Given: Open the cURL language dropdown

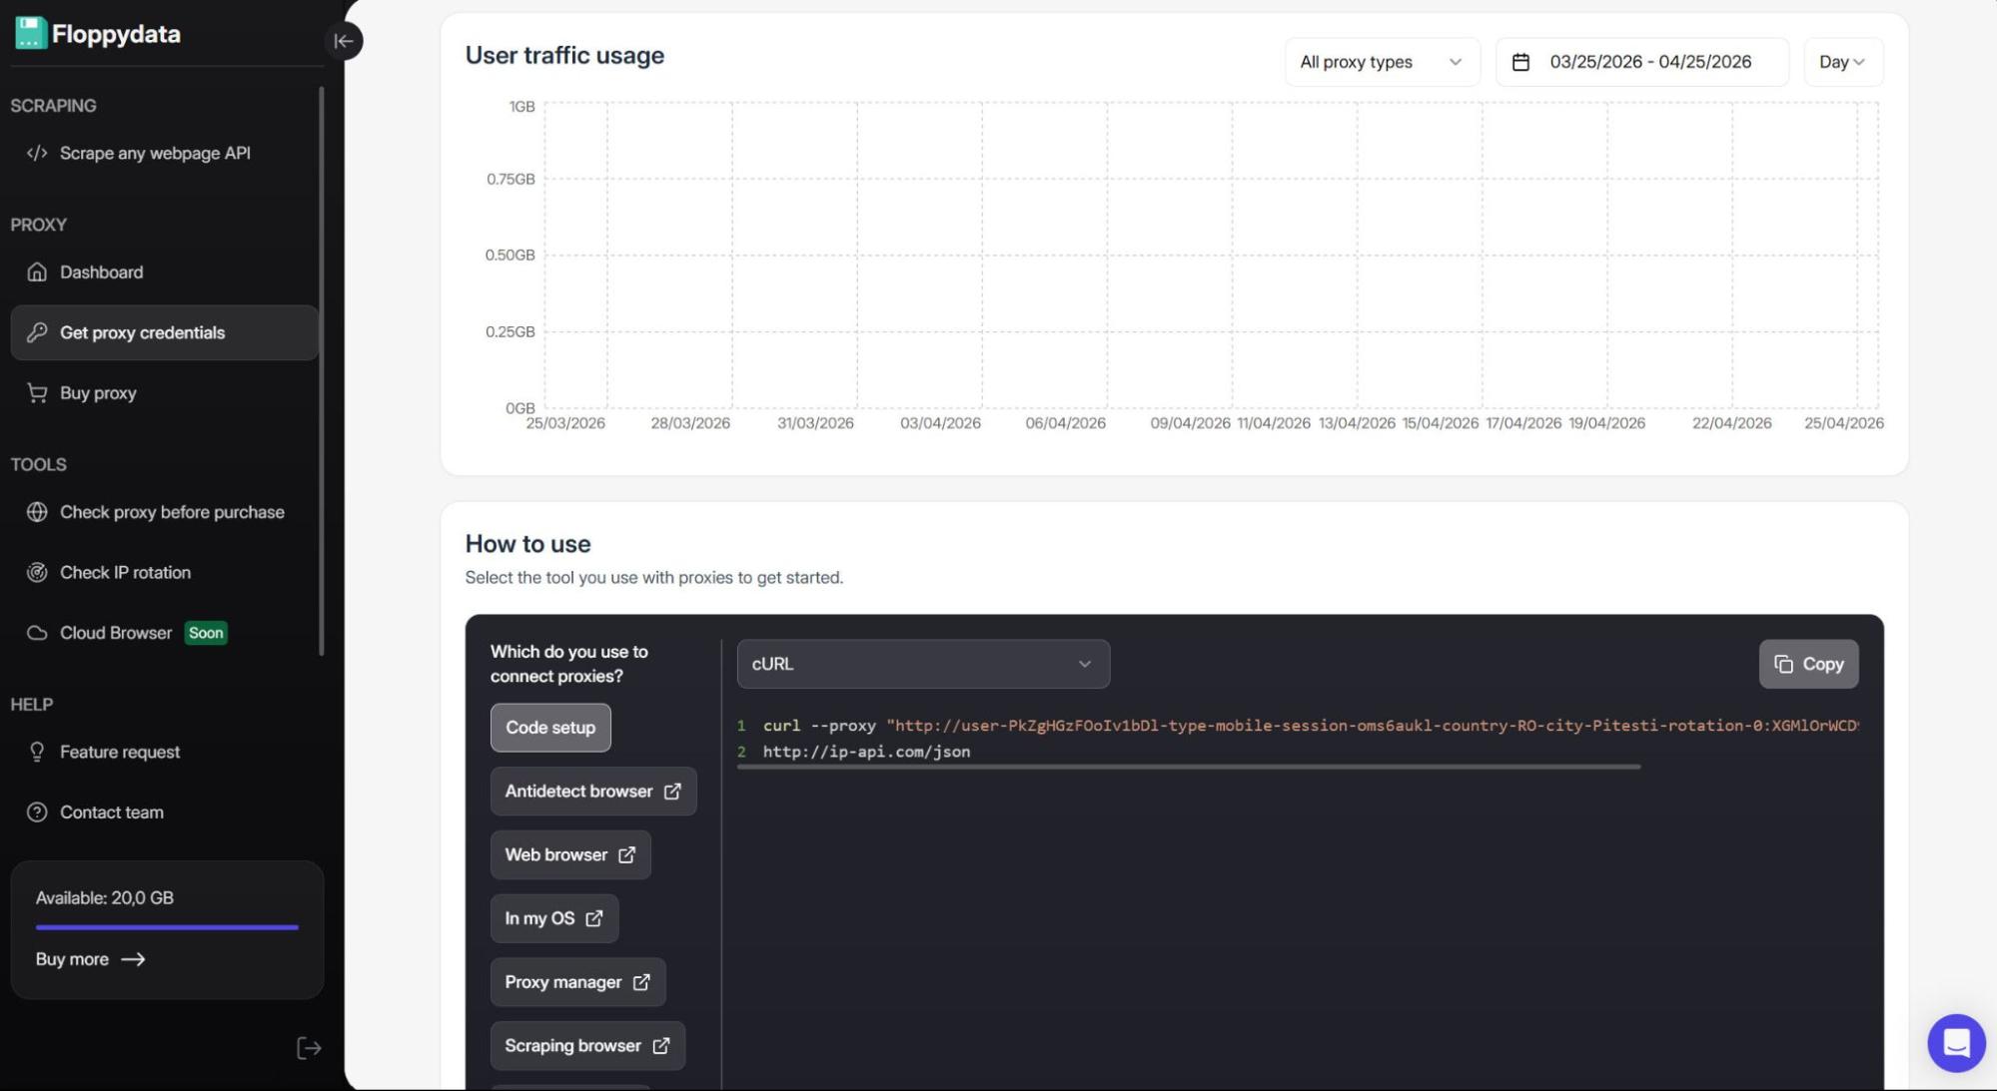Looking at the screenshot, I should pyautogui.click(x=922, y=664).
